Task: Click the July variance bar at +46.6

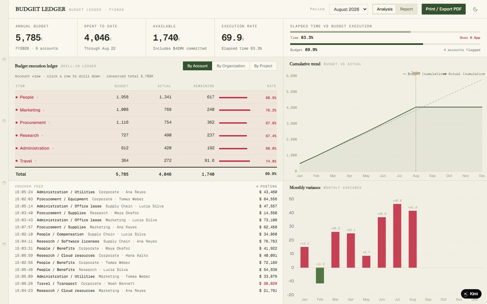Action: tap(397, 236)
